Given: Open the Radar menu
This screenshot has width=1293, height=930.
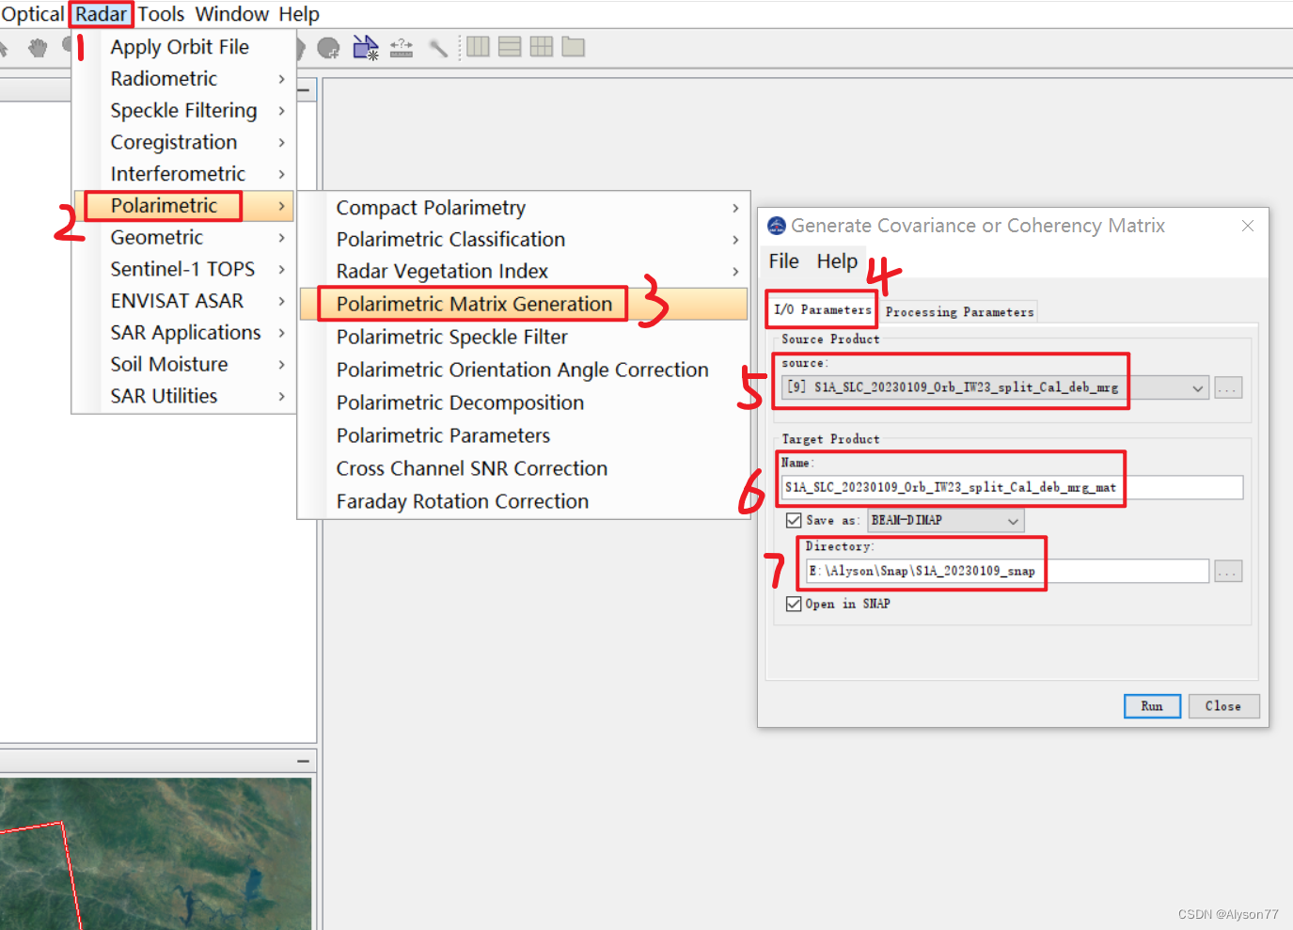Looking at the screenshot, I should click(102, 14).
